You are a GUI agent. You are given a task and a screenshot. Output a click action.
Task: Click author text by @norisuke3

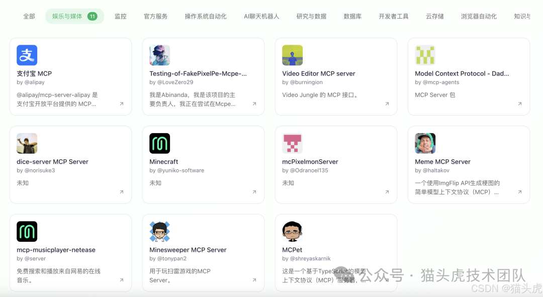click(36, 171)
